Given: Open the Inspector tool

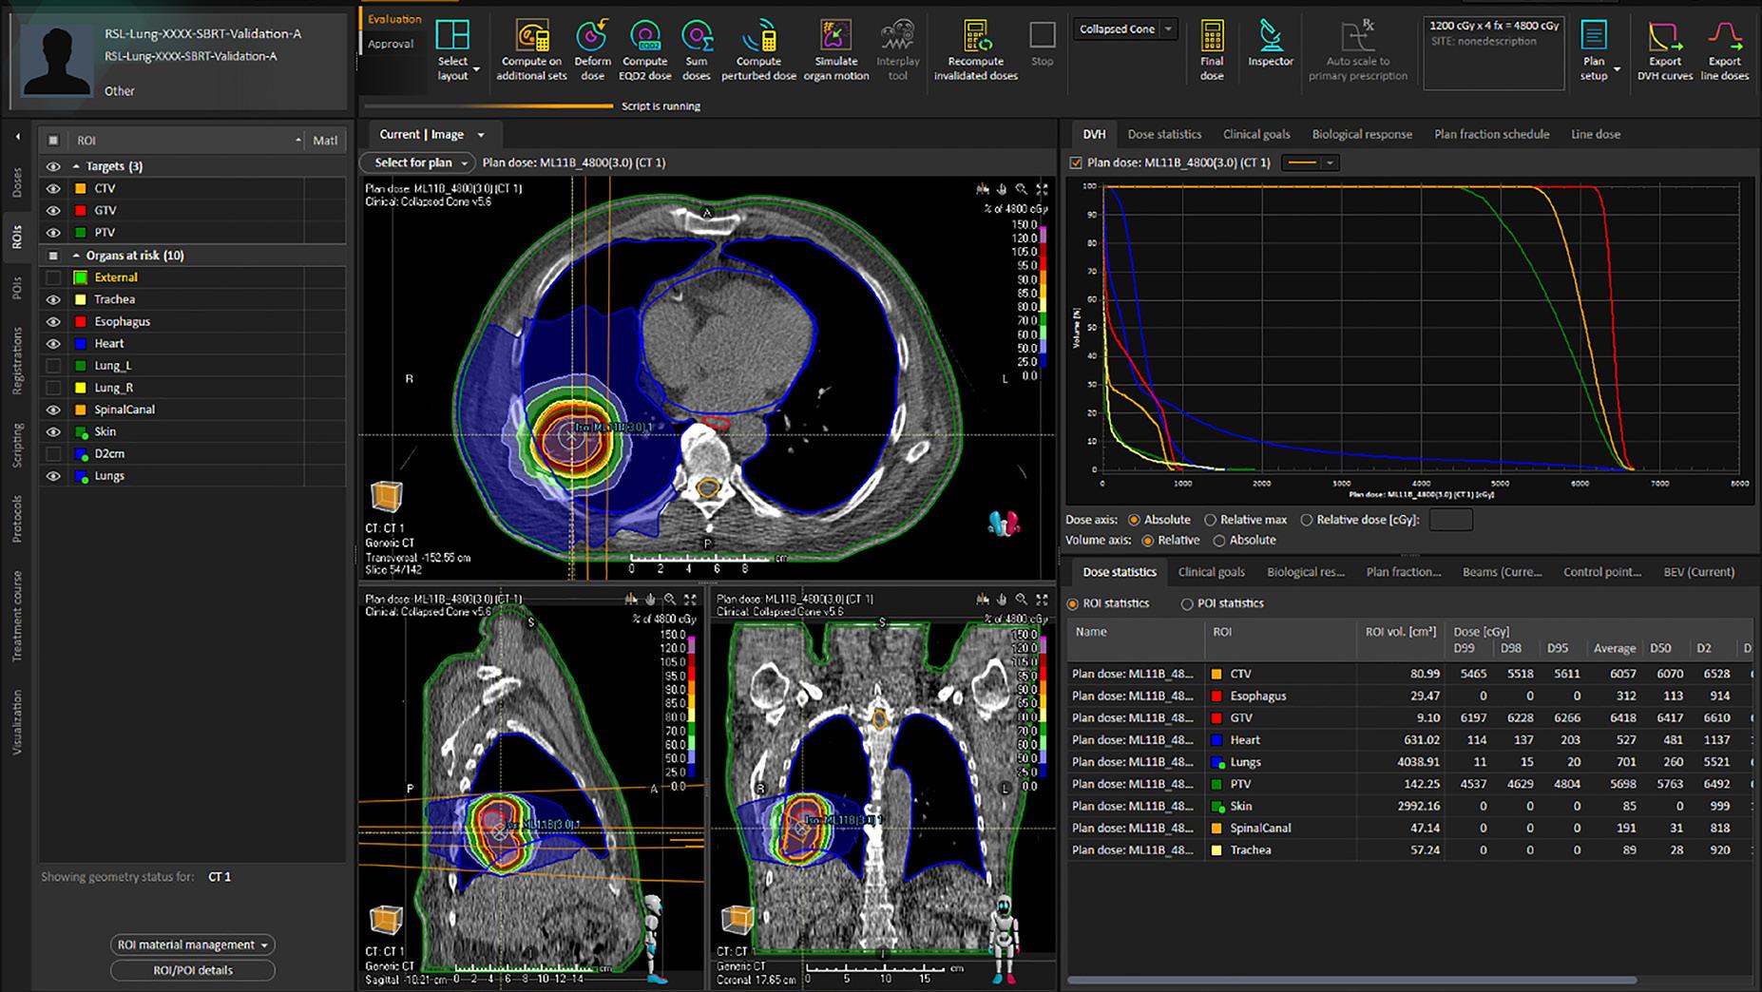Looking at the screenshot, I should pyautogui.click(x=1270, y=38).
